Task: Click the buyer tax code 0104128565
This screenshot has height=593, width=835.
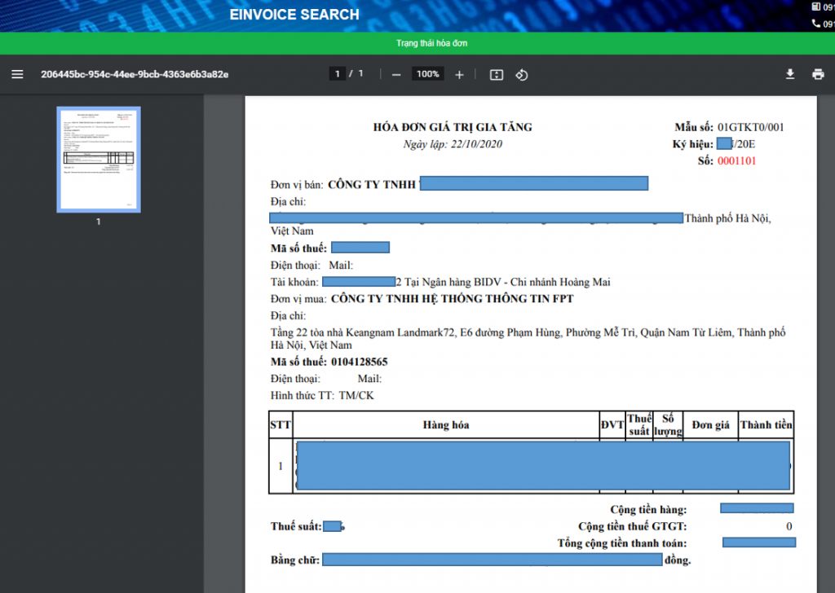Action: click(360, 362)
